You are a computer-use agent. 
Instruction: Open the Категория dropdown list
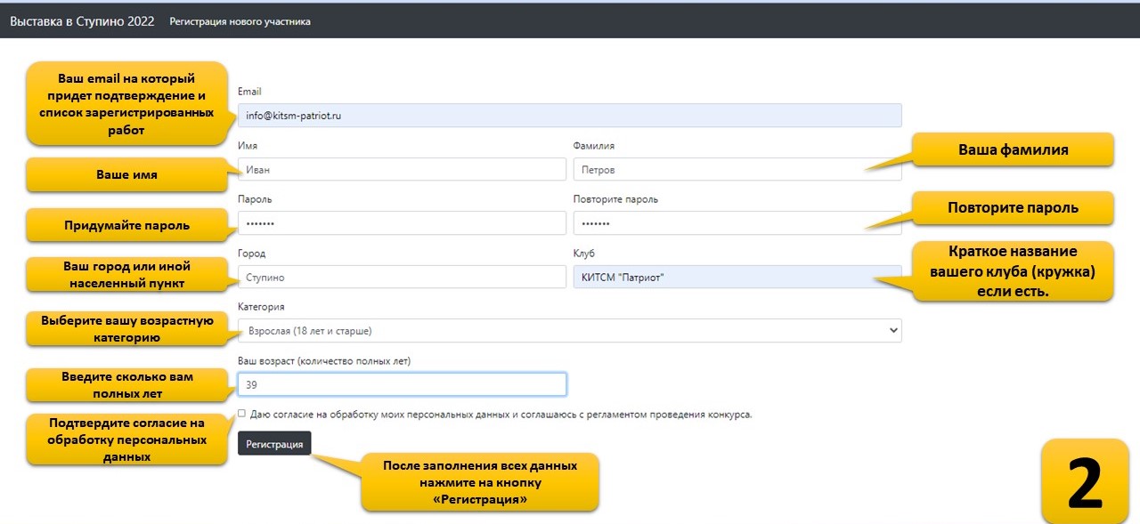point(570,330)
